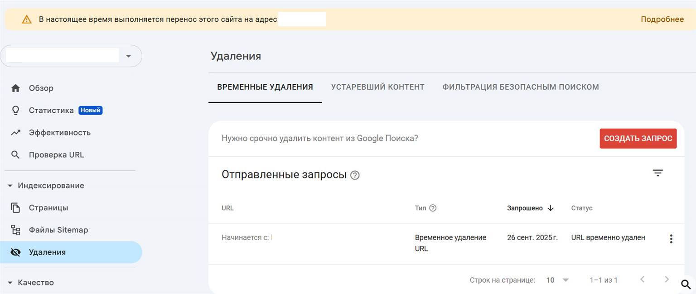Open rows-per-page dropdown showing 10
This screenshot has height=294, width=696.
tap(557, 280)
